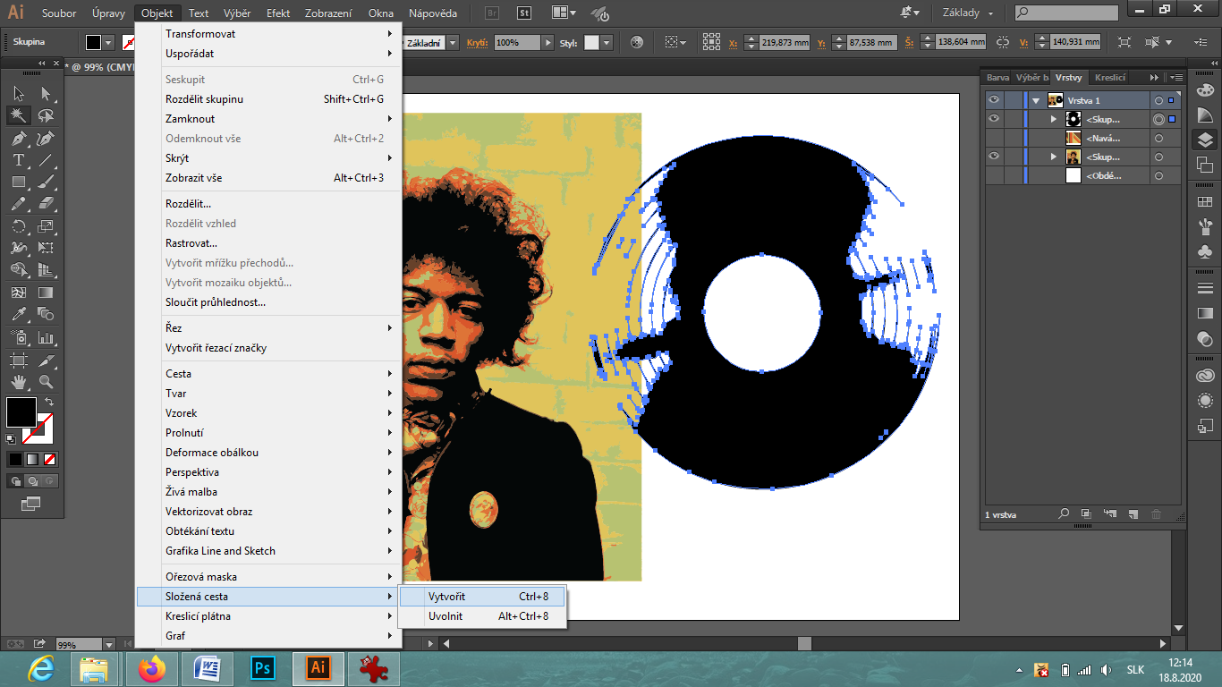1222x687 pixels.
Task: Click the opacity Krytí 100% input field
Action: point(517,43)
